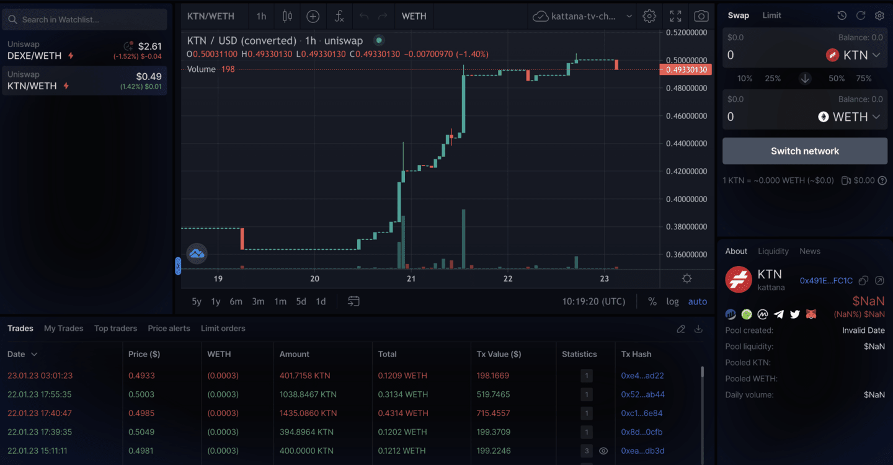Open the 1h timeframe selector
893x465 pixels.
pos(261,16)
